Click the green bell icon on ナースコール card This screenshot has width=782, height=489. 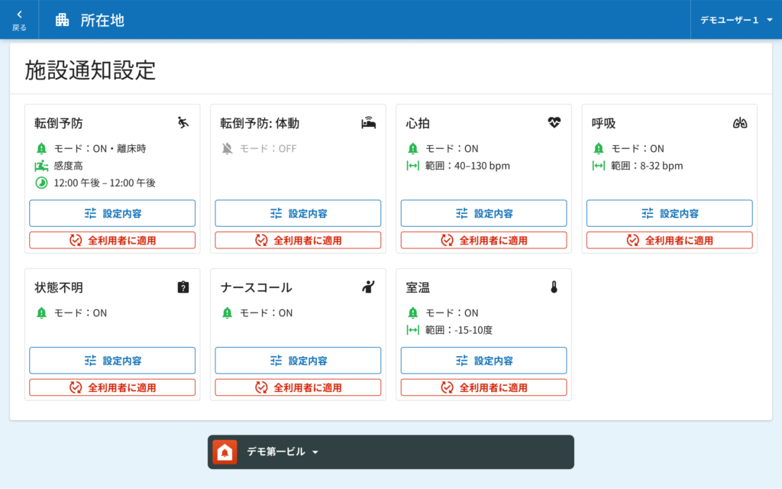[227, 313]
